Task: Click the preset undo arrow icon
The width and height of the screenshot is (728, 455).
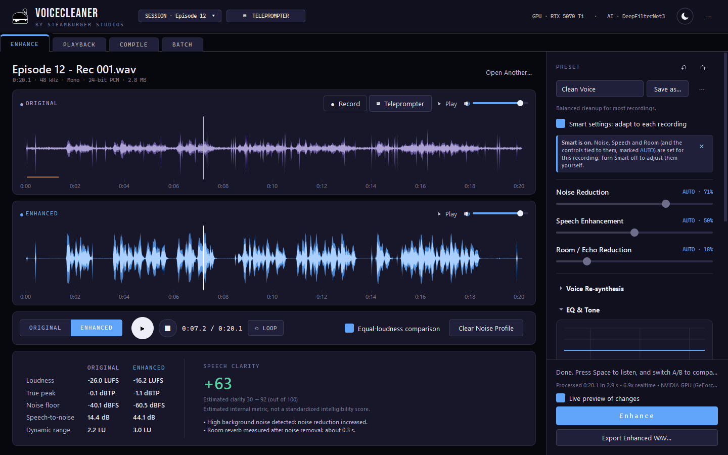Action: click(x=684, y=67)
